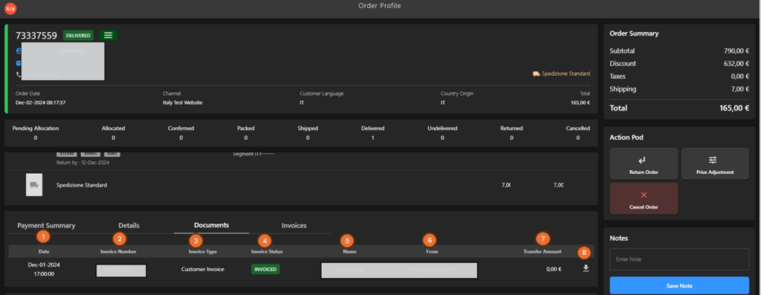Click the INVOICED status badge

click(265, 269)
